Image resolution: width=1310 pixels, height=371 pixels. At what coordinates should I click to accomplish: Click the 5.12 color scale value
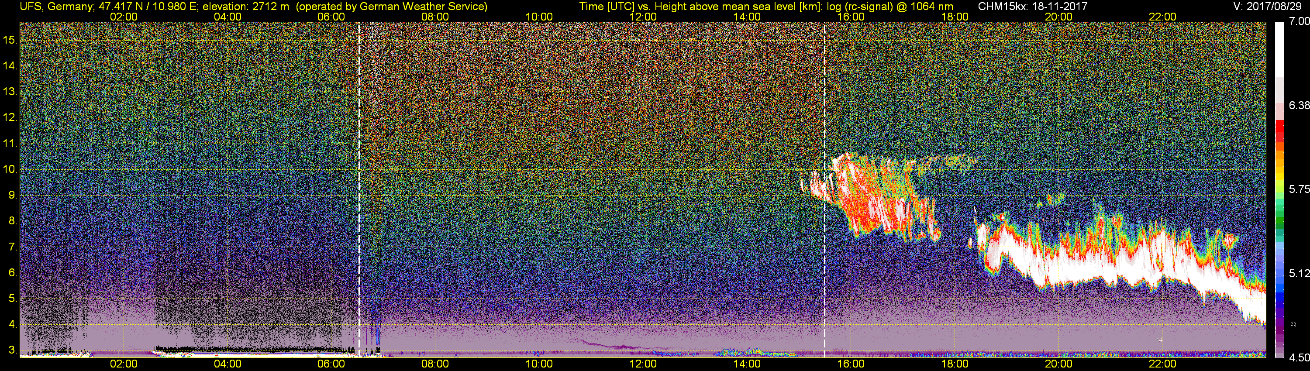point(1300,273)
